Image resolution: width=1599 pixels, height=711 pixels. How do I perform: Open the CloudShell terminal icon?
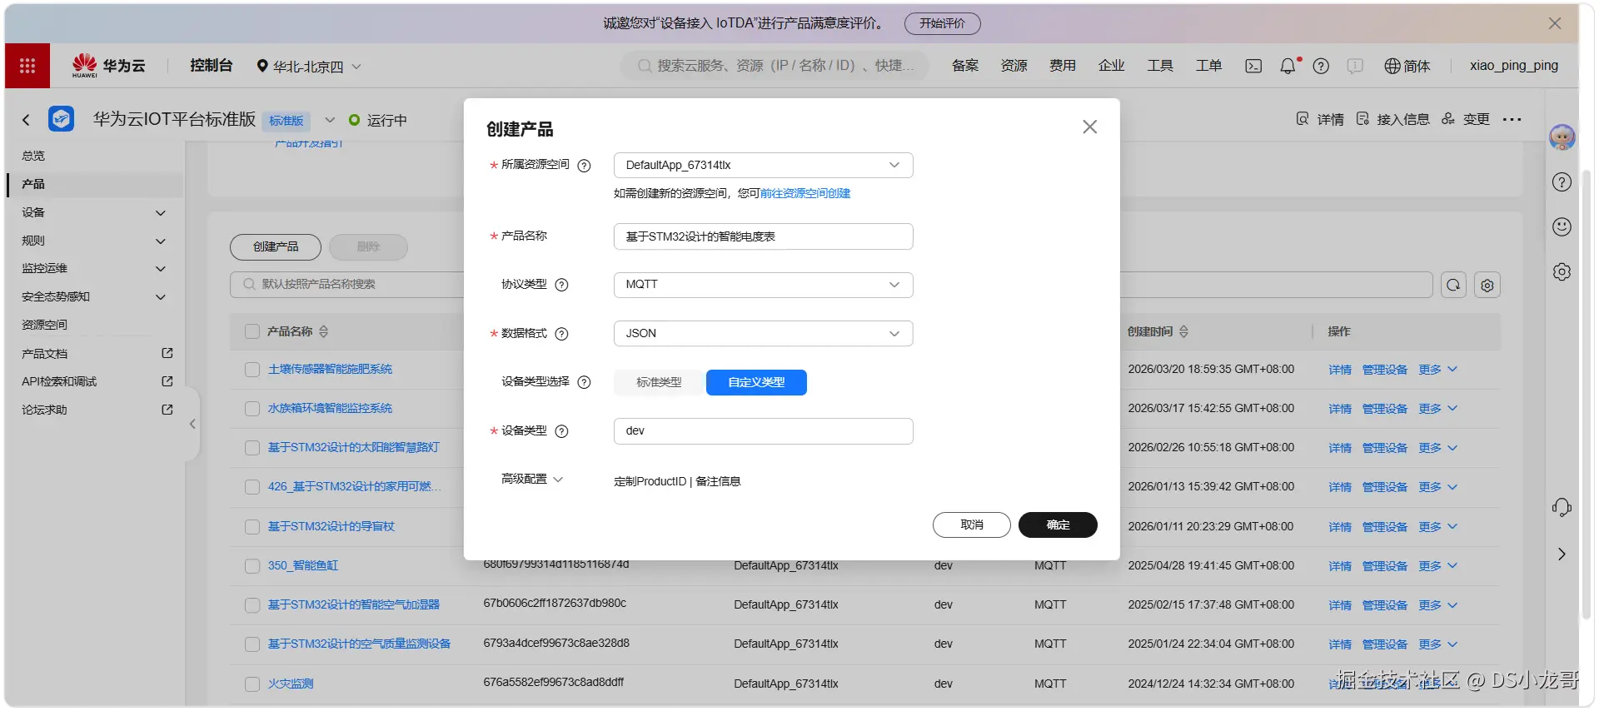1253,66
